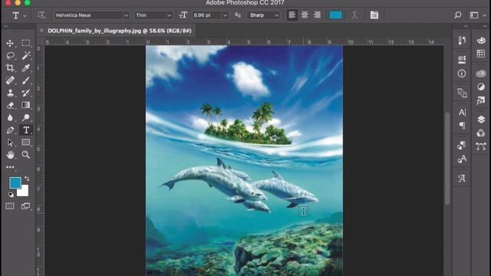
Task: Open the History panel icon
Action: click(462, 41)
